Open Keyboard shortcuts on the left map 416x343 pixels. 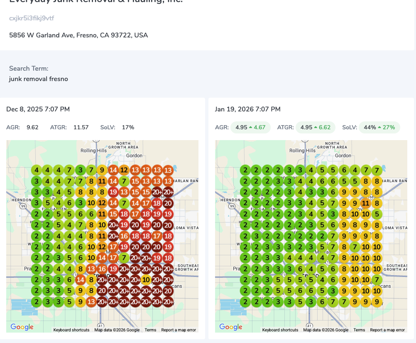pos(71,330)
